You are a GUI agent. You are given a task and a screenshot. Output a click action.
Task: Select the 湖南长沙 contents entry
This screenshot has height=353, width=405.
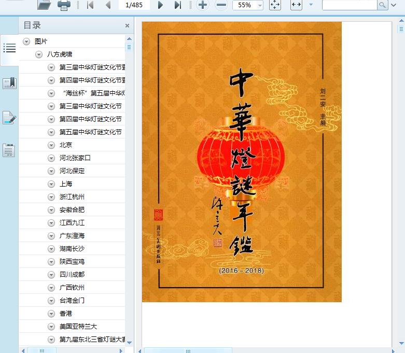72,249
